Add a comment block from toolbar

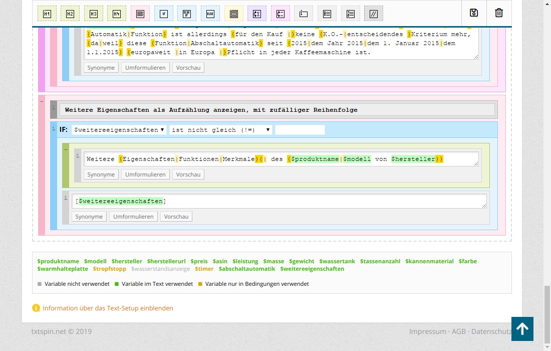(x=374, y=14)
